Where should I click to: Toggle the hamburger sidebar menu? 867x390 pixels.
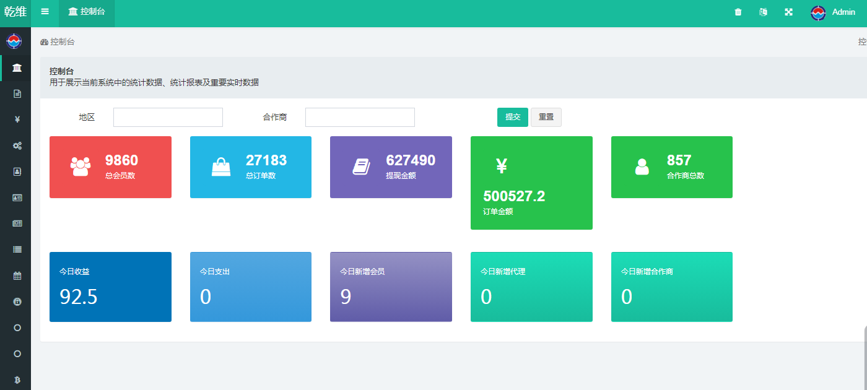[45, 12]
